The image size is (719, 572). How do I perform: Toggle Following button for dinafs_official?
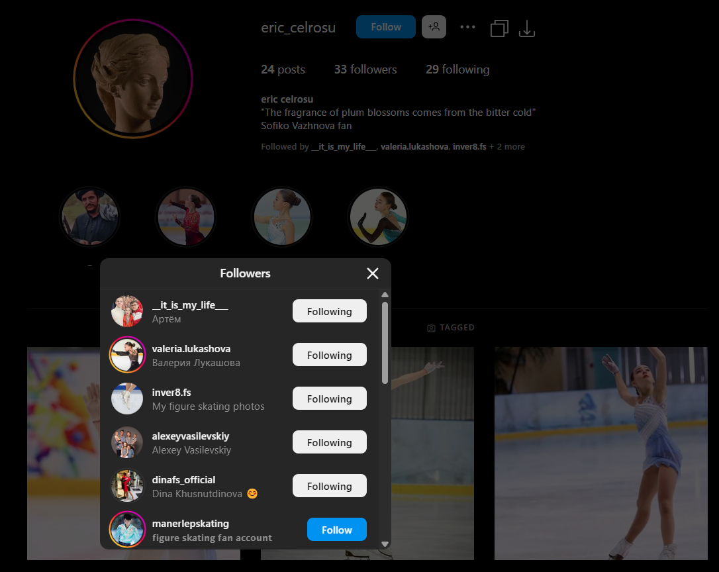(329, 486)
